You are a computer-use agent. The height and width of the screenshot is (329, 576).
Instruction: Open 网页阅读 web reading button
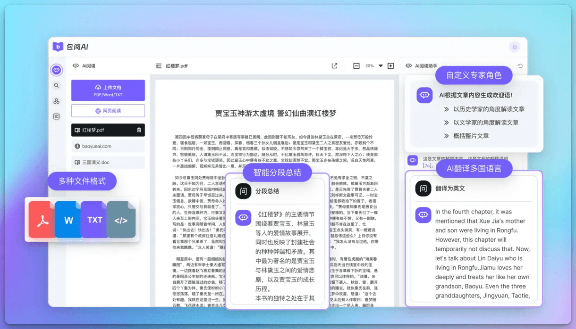click(108, 111)
